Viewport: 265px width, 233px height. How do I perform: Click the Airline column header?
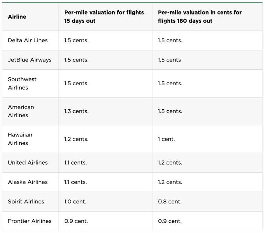(17, 16)
